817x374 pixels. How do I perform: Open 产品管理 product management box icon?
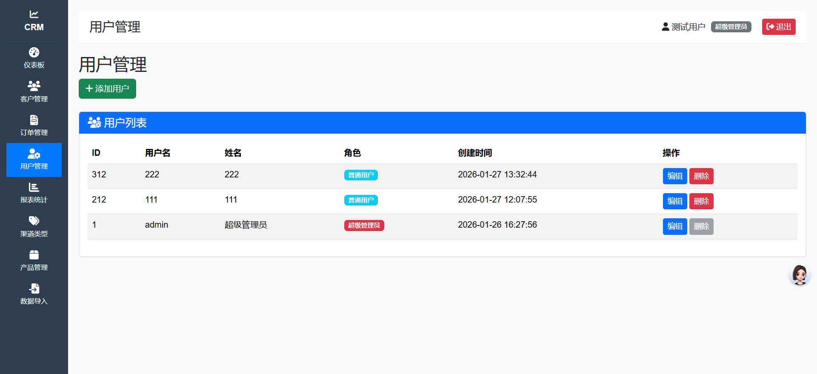click(x=34, y=255)
